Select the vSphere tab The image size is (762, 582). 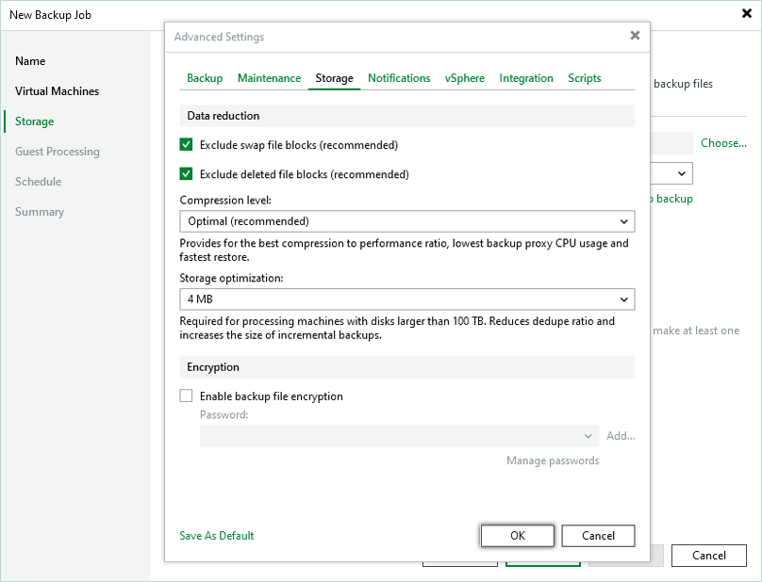465,78
